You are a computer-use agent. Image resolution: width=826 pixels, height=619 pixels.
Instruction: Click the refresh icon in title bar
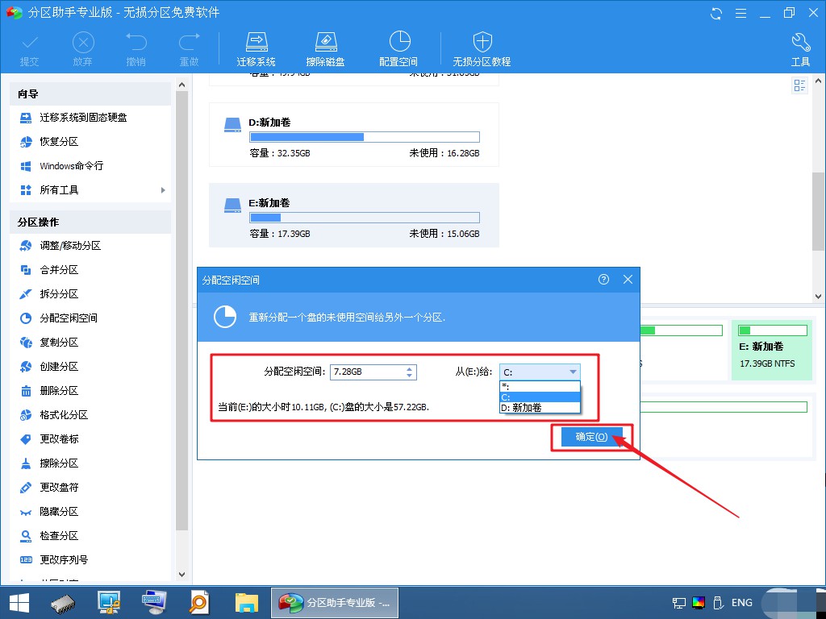[716, 13]
